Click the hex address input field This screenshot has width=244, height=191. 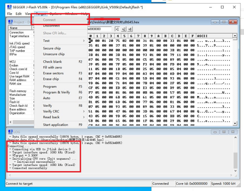[99, 29]
